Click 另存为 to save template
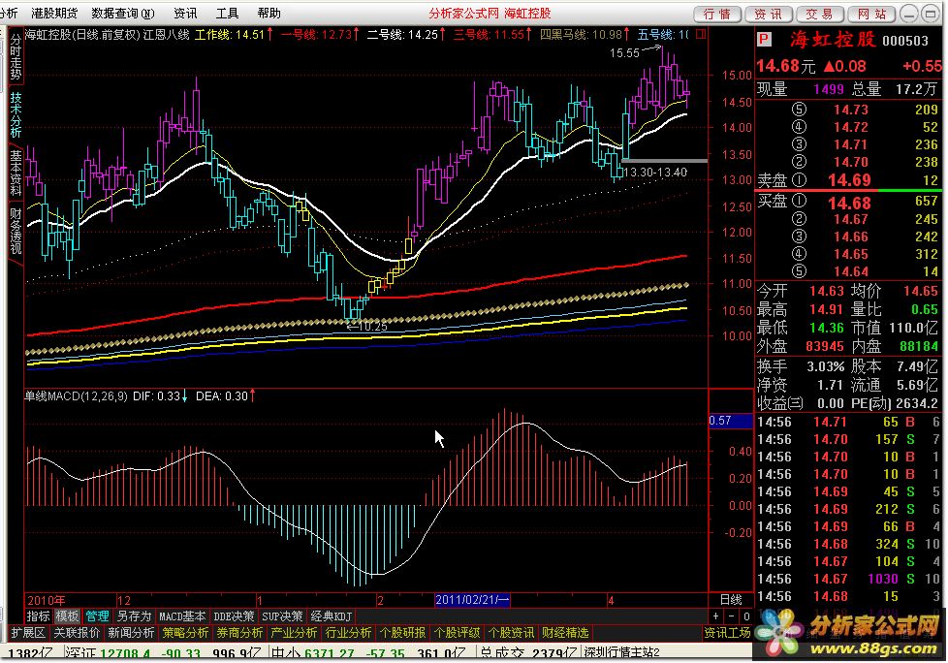The image size is (948, 663). click(134, 616)
